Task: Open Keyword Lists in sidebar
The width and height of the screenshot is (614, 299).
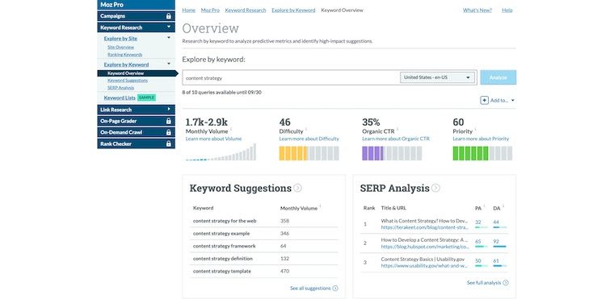Action: pyautogui.click(x=120, y=98)
